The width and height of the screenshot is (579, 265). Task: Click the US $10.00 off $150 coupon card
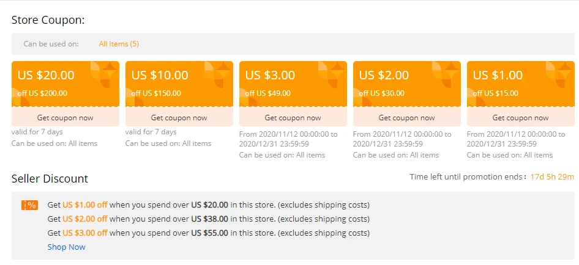pyautogui.click(x=179, y=84)
